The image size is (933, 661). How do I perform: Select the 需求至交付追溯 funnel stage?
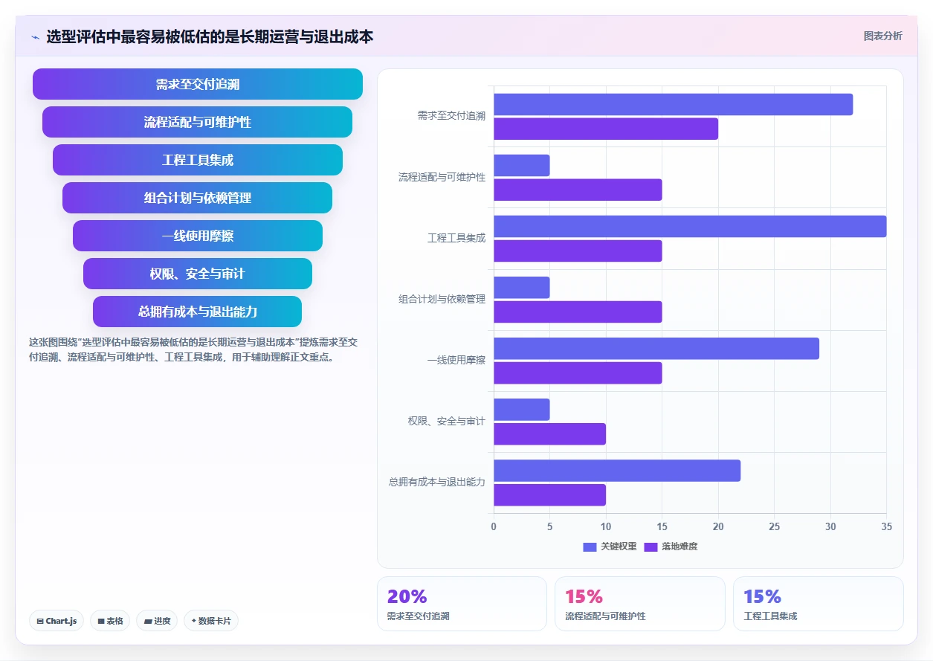(x=198, y=84)
